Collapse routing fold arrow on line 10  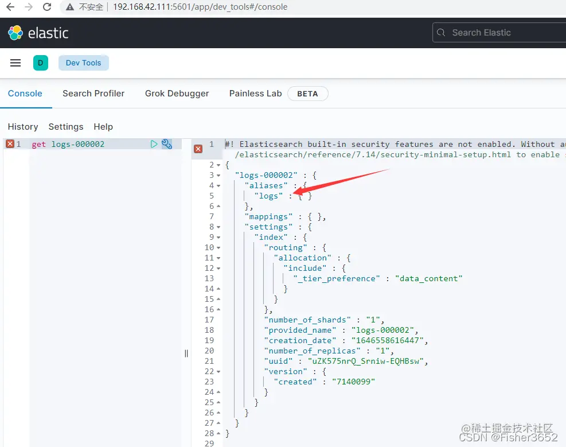218,248
